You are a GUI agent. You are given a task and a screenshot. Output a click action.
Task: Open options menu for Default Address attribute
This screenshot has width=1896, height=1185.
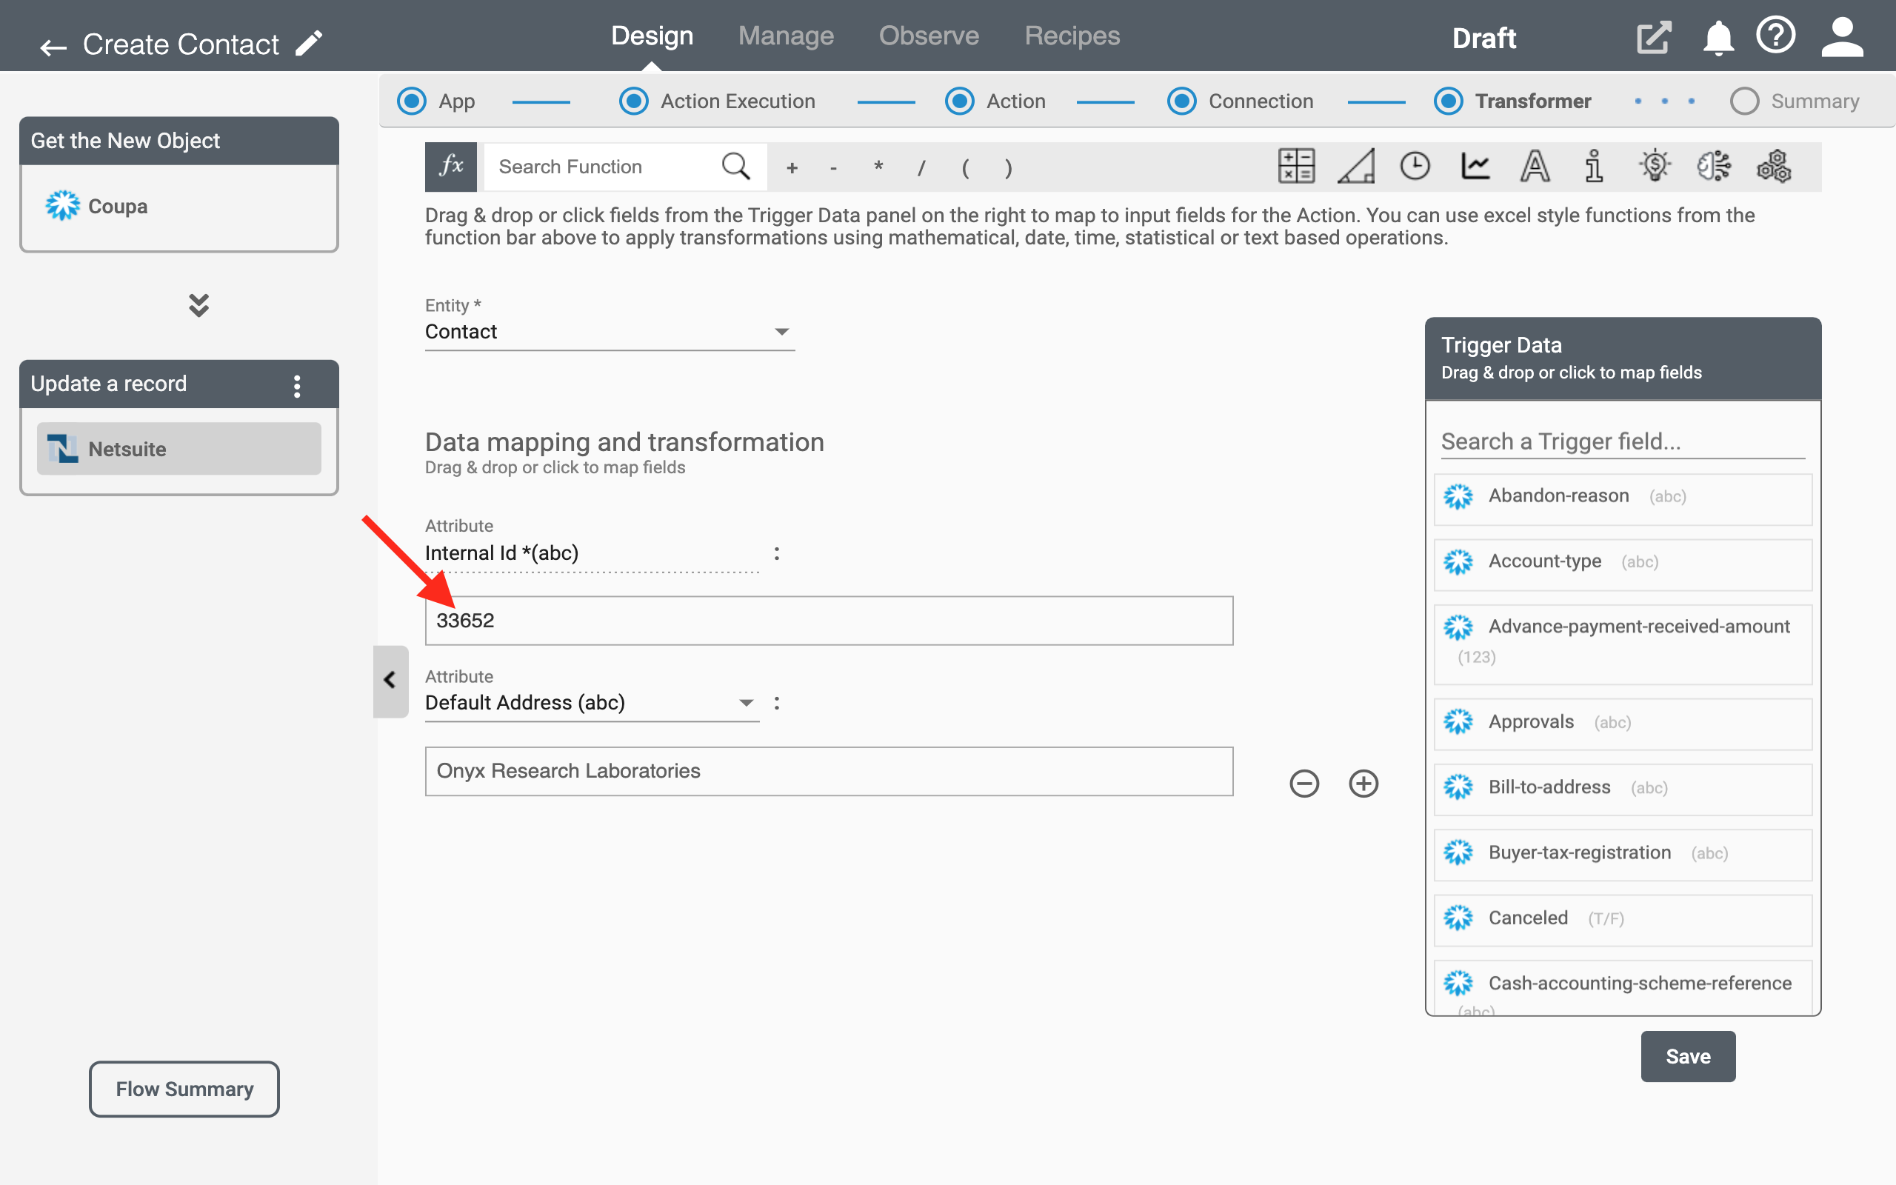pos(776,703)
